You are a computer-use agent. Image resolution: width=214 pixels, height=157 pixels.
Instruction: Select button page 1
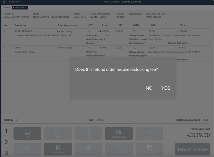pyautogui.click(x=6, y=131)
